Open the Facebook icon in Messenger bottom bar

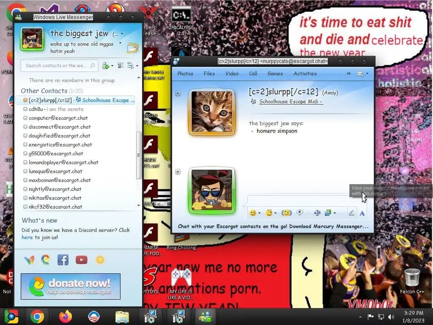[63, 260]
